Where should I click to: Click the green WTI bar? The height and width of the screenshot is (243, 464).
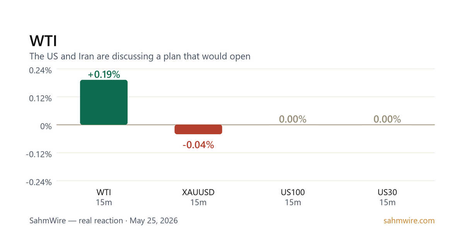coord(104,102)
